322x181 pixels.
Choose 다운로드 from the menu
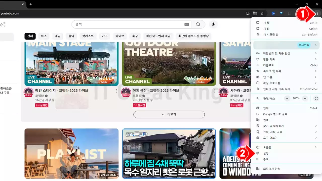[287, 65]
